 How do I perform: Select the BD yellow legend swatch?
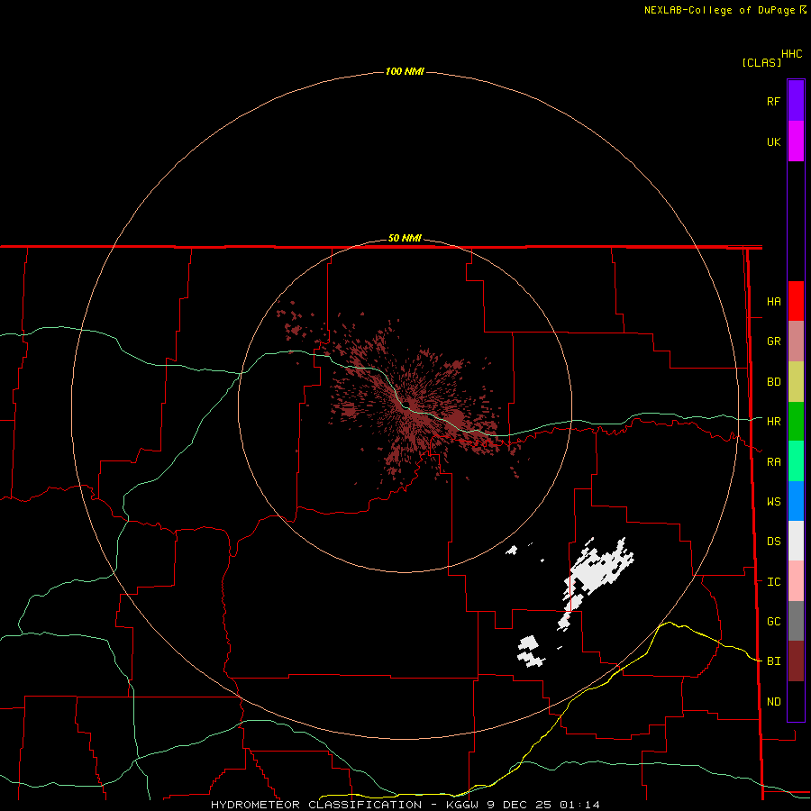(x=796, y=382)
